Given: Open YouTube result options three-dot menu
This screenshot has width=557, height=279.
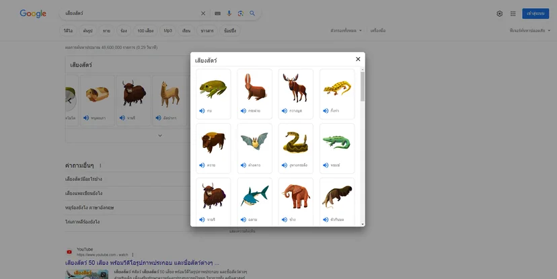Looking at the screenshot, I should 133,255.
